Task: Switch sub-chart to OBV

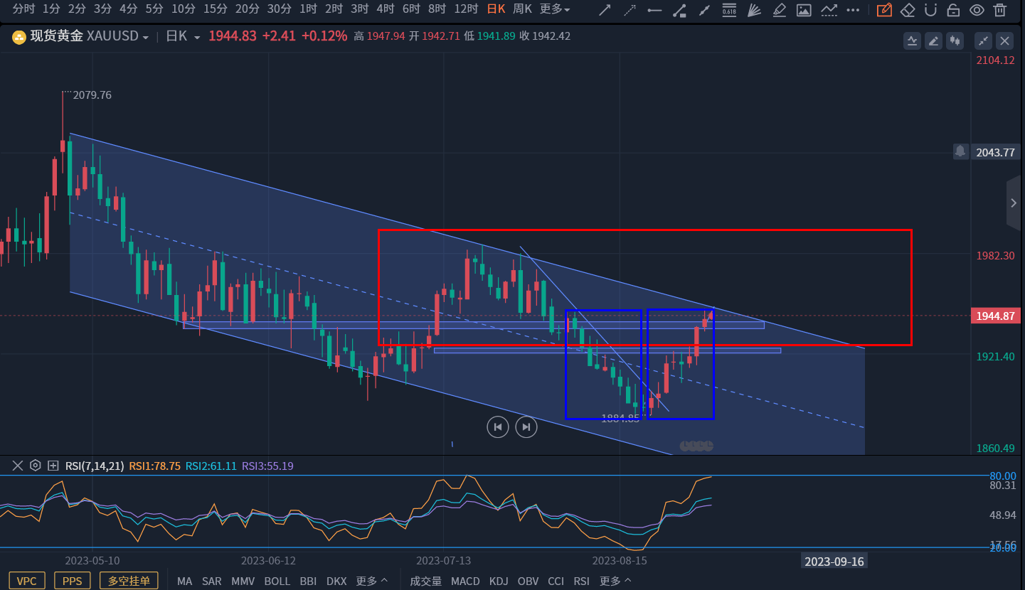Action: click(528, 581)
